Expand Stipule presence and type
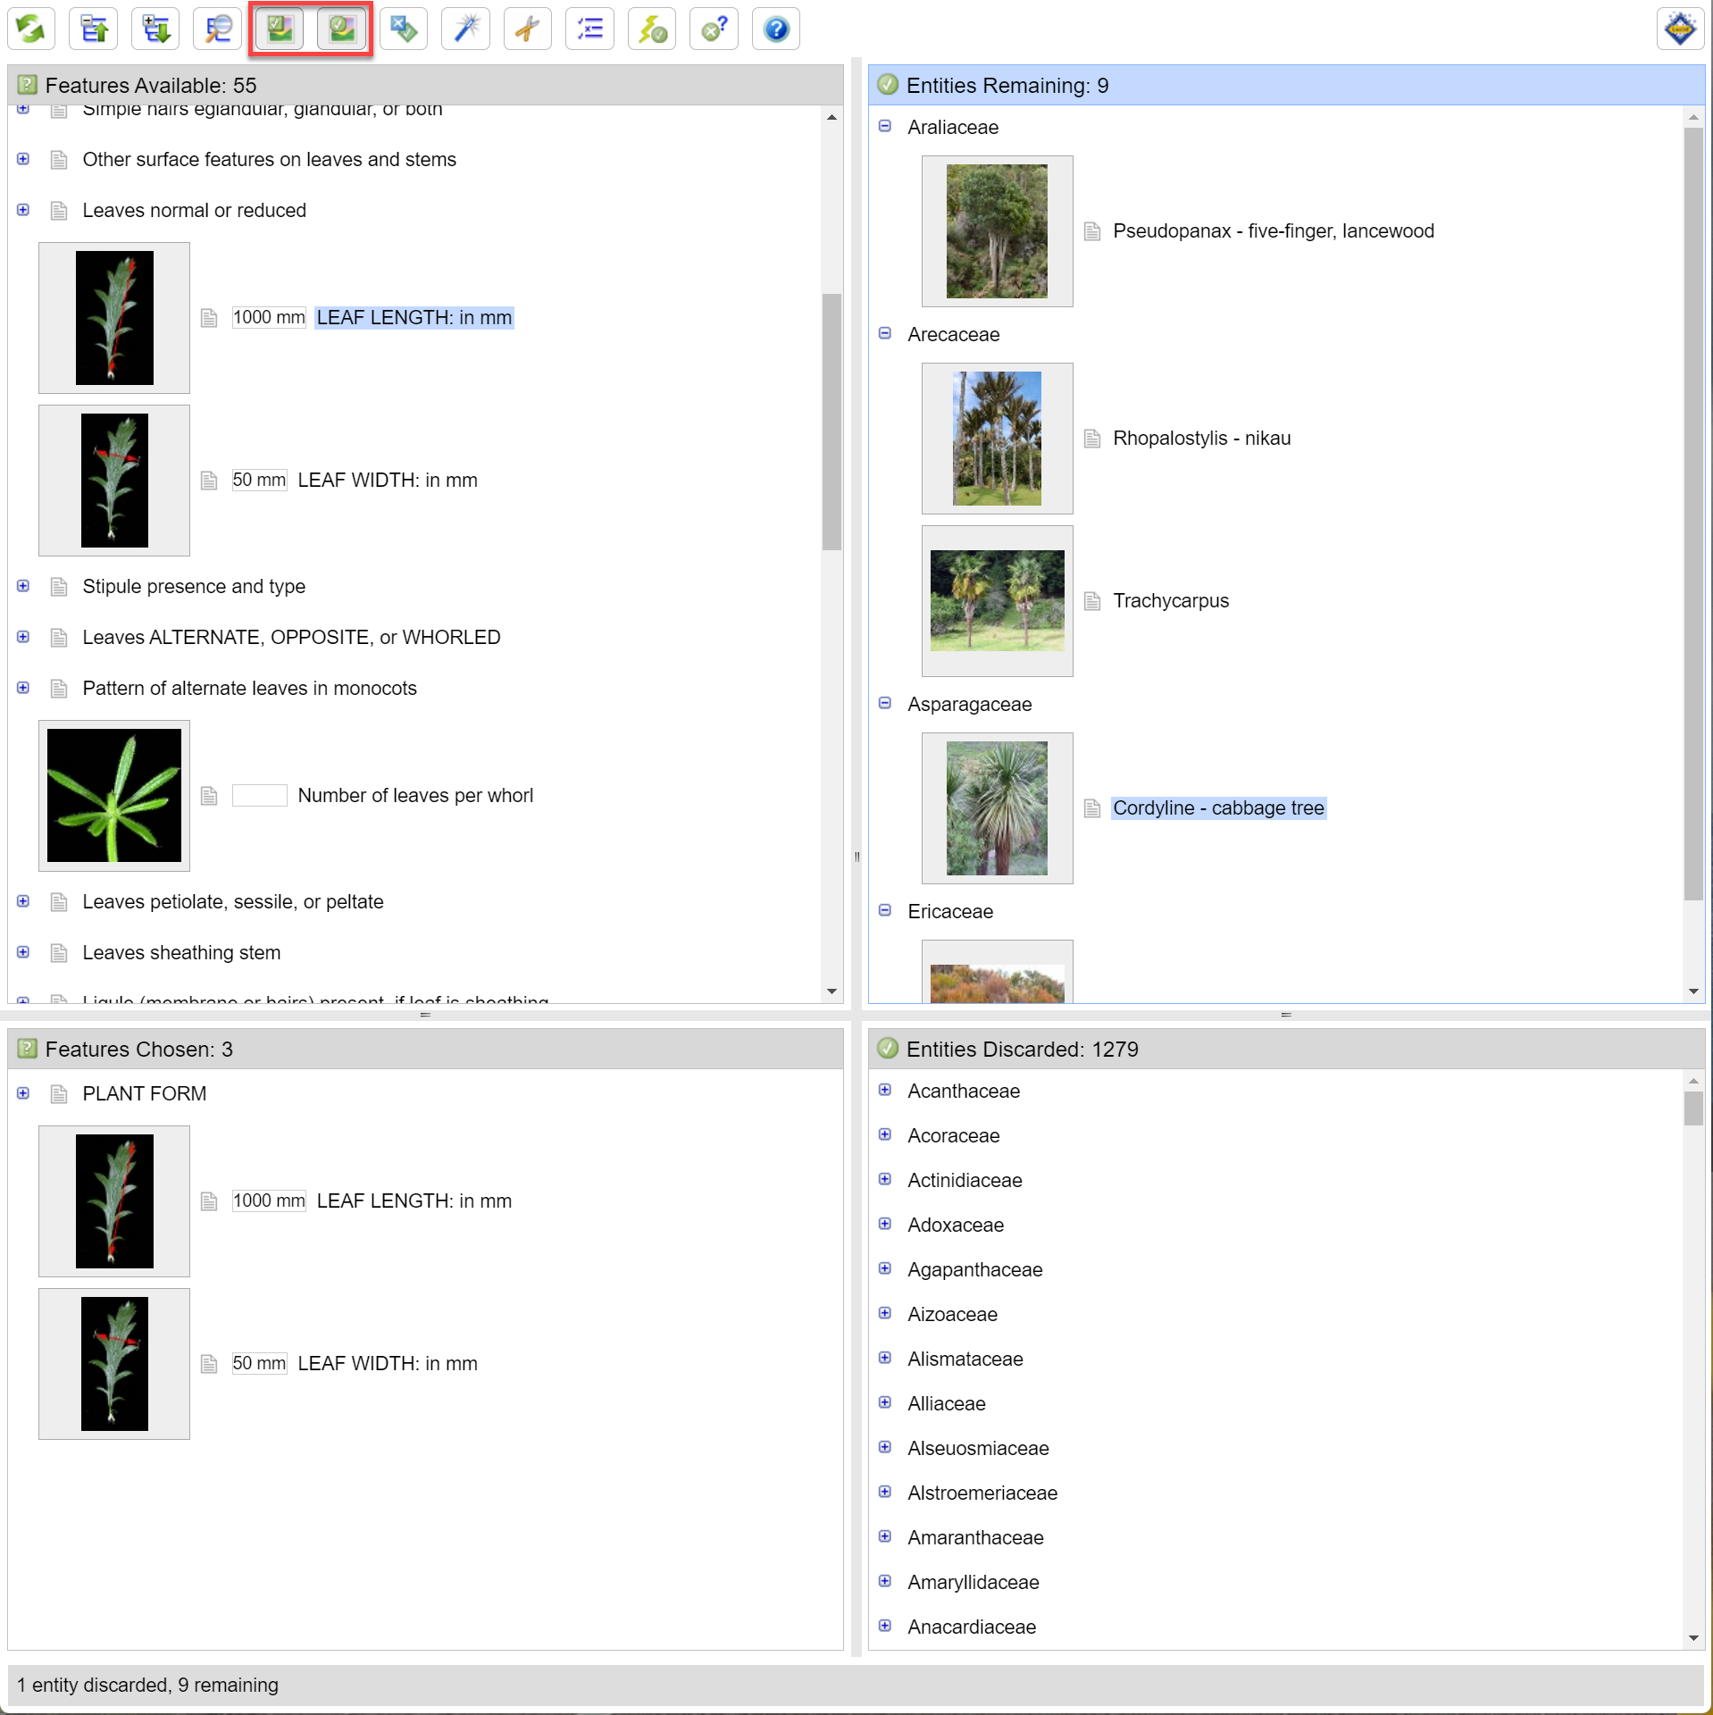Image resolution: width=1713 pixels, height=1715 pixels. click(23, 586)
